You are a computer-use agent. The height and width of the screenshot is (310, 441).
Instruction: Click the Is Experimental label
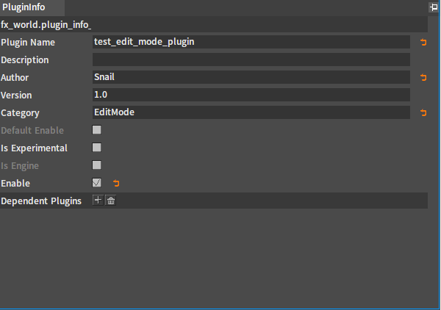click(x=34, y=148)
